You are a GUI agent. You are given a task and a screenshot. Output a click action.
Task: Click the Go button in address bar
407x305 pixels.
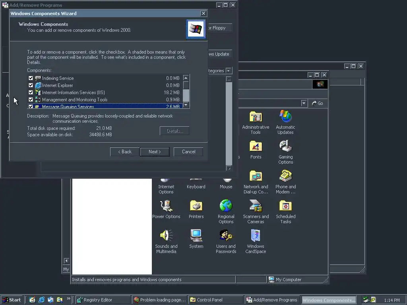point(318,103)
